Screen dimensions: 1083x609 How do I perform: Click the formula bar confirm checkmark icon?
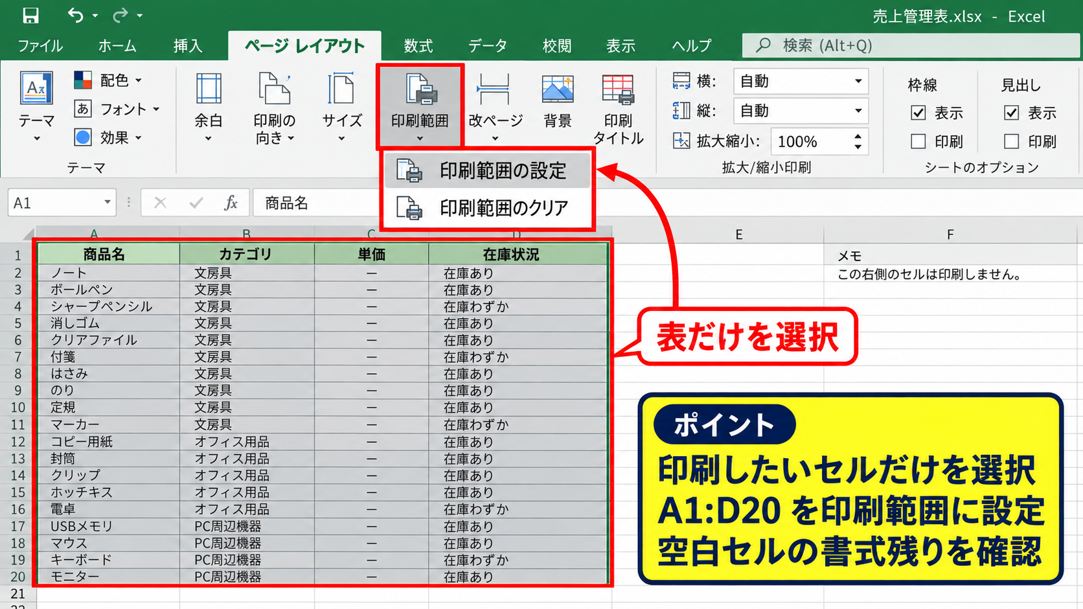point(196,203)
